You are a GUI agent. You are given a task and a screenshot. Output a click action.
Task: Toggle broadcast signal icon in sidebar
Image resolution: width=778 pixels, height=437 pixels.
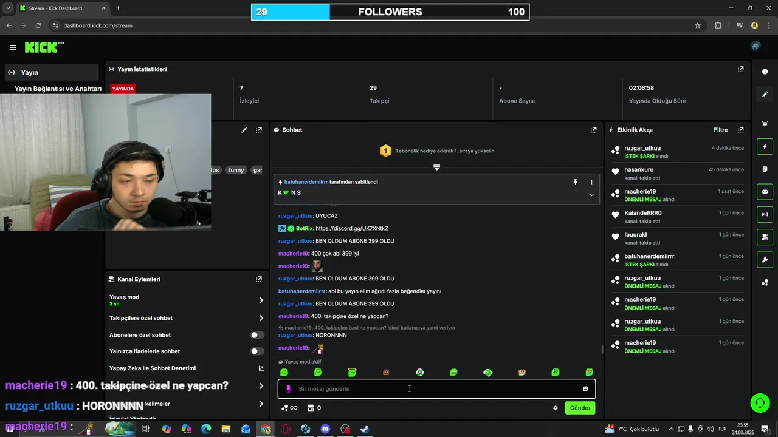[x=765, y=214]
